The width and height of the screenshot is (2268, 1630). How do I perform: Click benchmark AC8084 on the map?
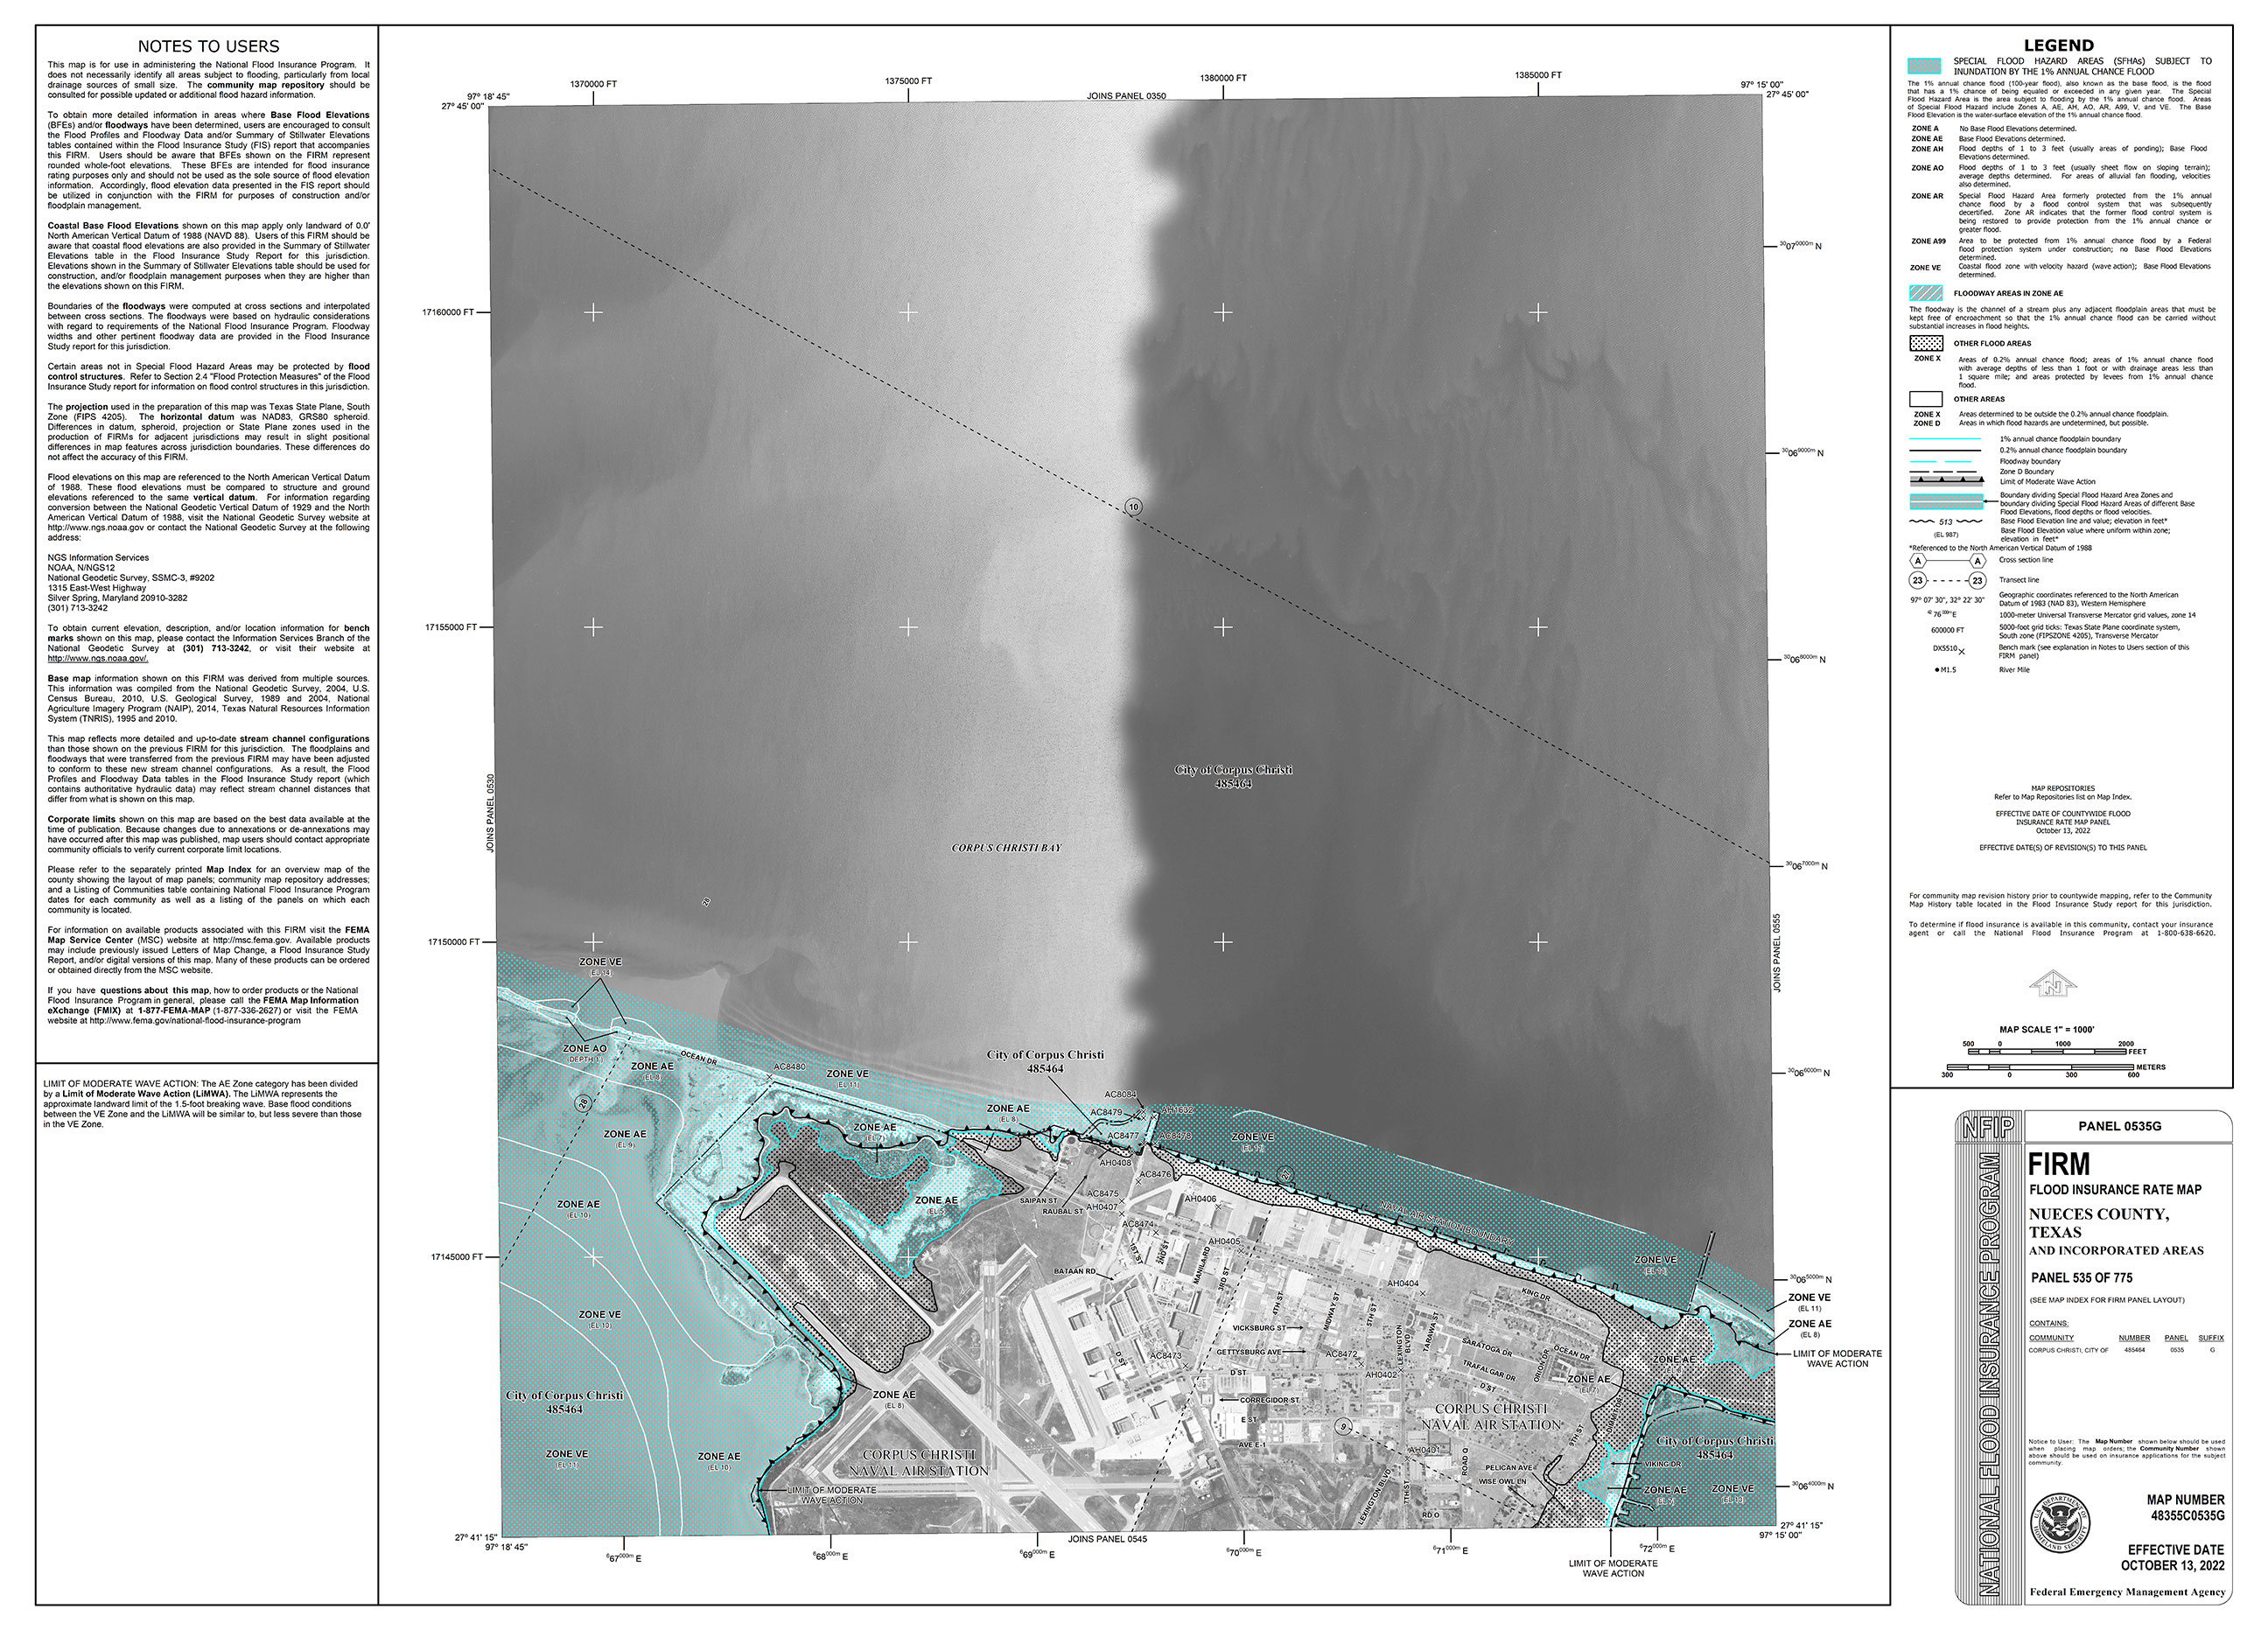(1120, 1094)
